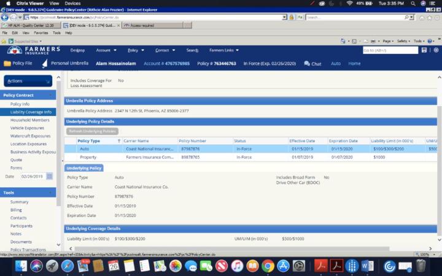Image resolution: width=442 pixels, height=276 pixels.
Task: Expand the Farmers Links dropdown
Action: [x=224, y=50]
